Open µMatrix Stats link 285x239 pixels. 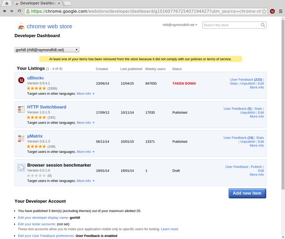tap(260, 138)
